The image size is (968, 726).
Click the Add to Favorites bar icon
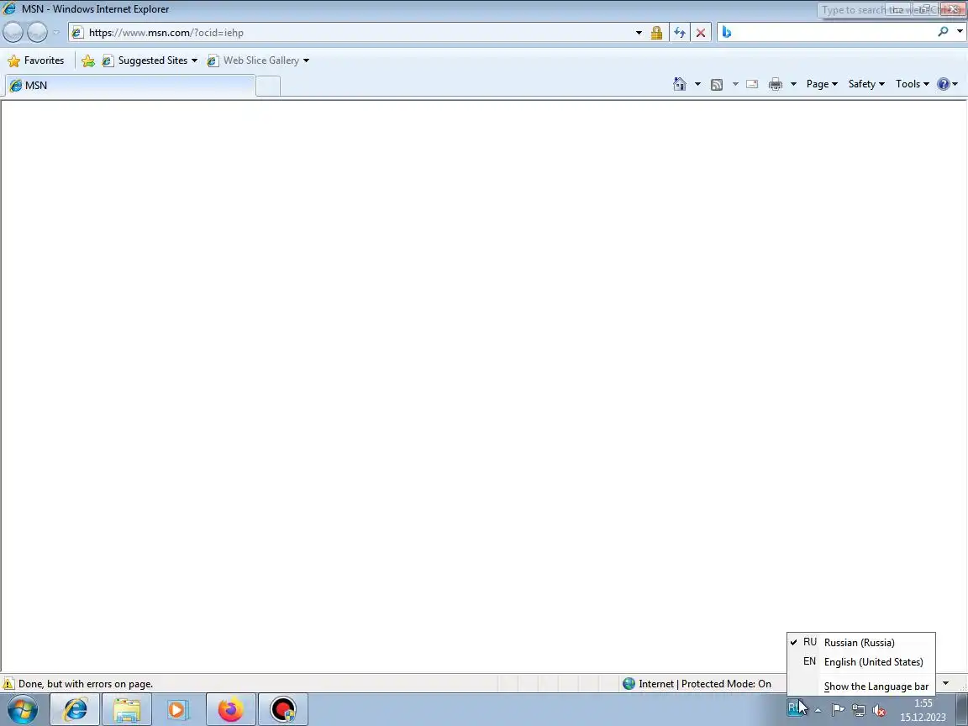pos(88,60)
